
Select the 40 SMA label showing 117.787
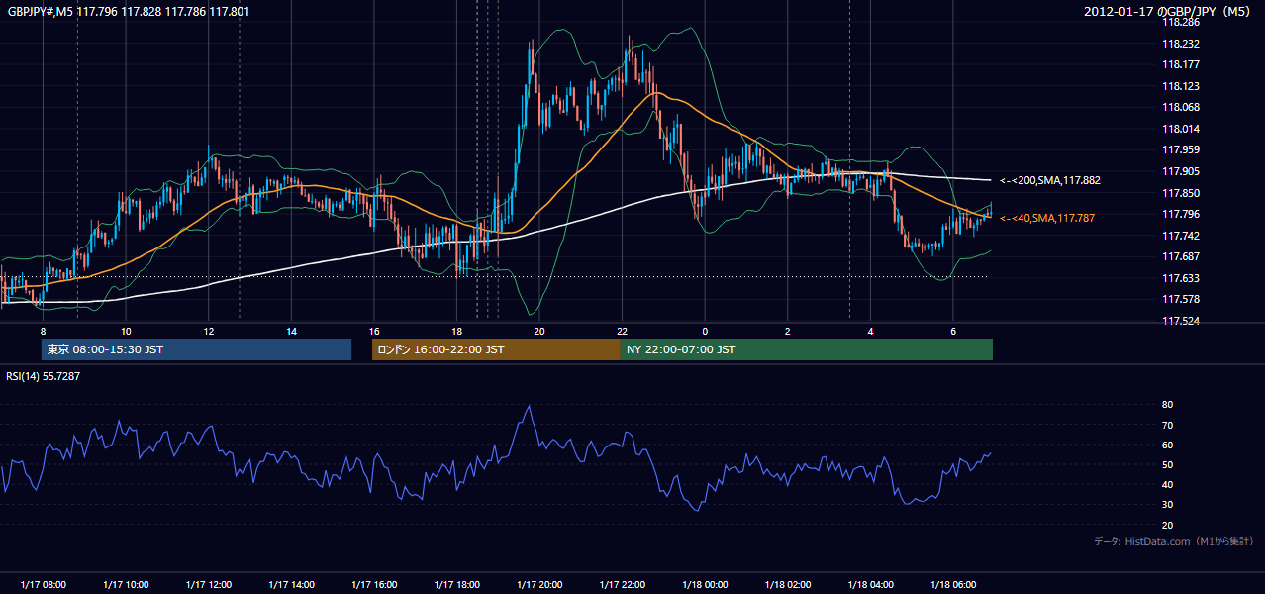[x=1047, y=218]
